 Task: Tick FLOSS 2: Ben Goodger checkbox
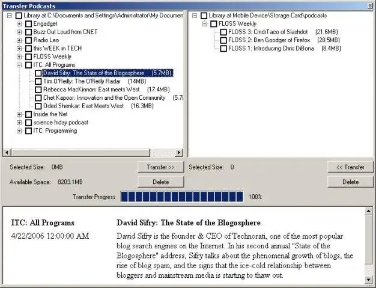click(223, 40)
